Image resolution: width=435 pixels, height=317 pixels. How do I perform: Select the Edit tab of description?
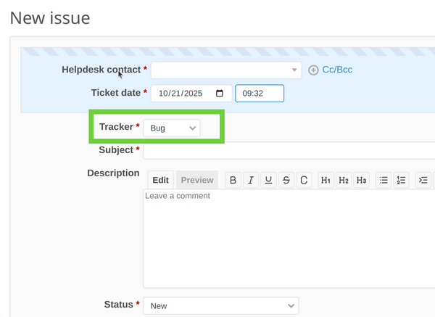point(160,180)
